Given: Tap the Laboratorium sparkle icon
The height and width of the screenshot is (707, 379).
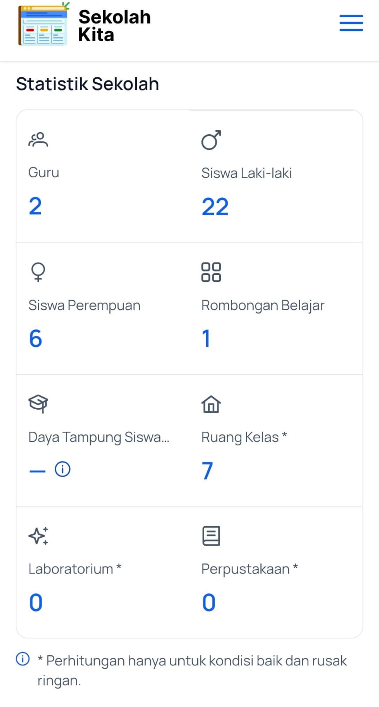Looking at the screenshot, I should (x=38, y=536).
